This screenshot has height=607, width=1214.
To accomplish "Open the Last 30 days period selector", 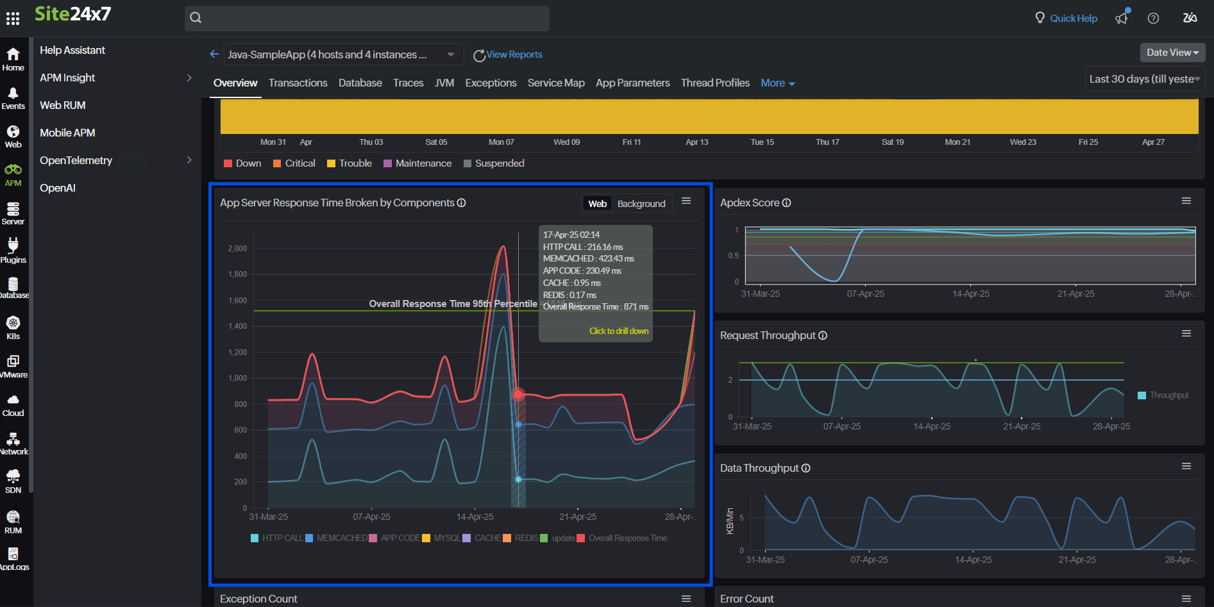I will coord(1145,79).
